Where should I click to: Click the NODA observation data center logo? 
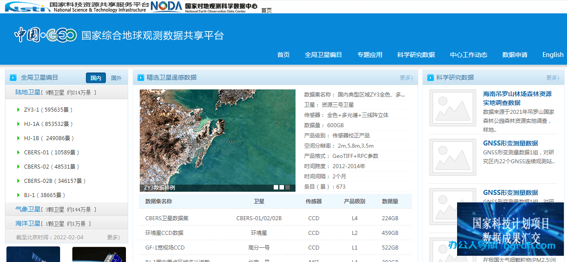165,6
